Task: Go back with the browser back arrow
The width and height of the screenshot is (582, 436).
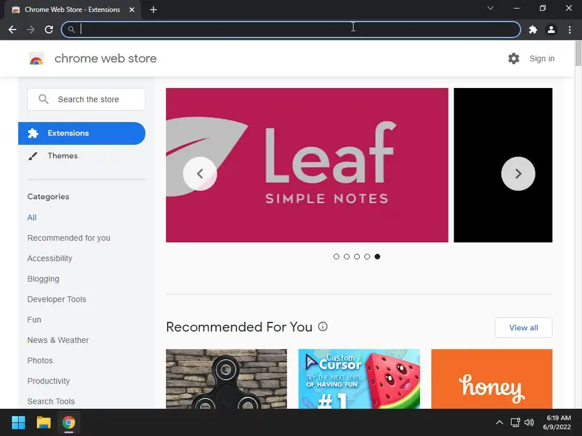Action: coord(13,30)
